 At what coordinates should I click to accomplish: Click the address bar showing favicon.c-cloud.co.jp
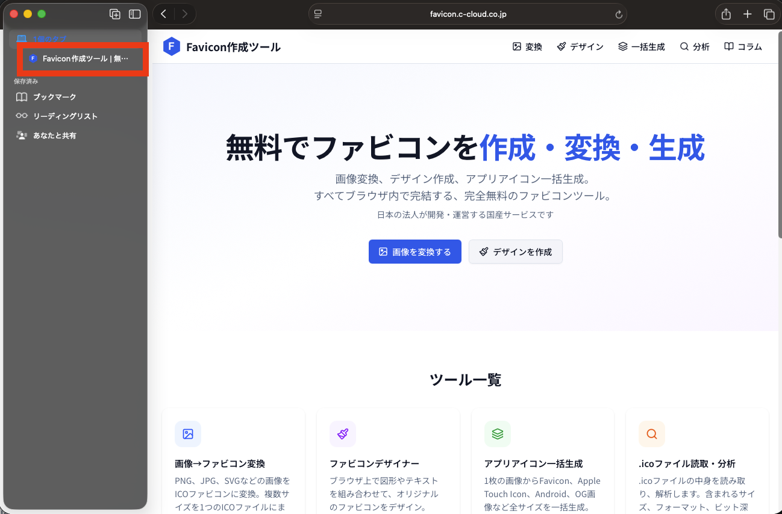(468, 14)
